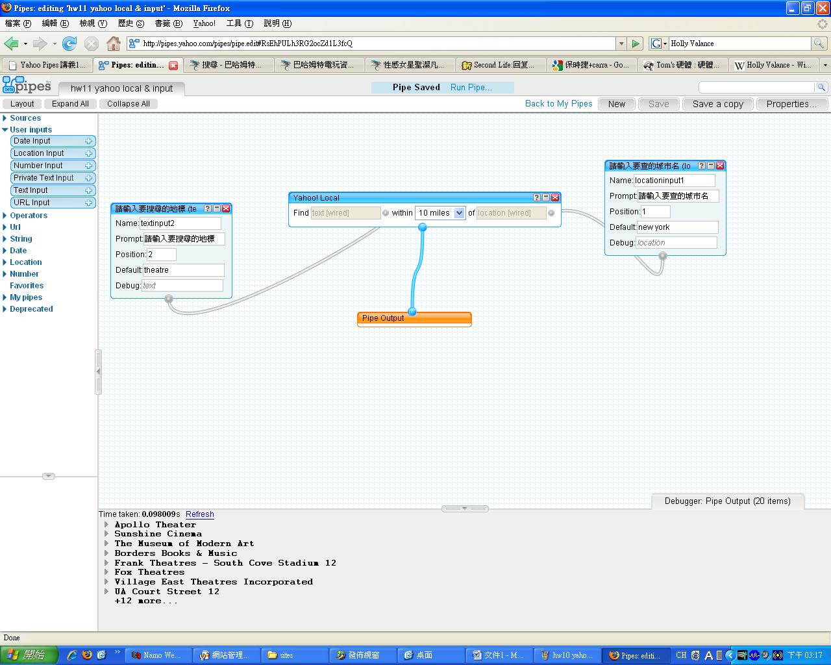The height and width of the screenshot is (665, 831).
Task: Open the Home page icon
Action: tap(114, 44)
